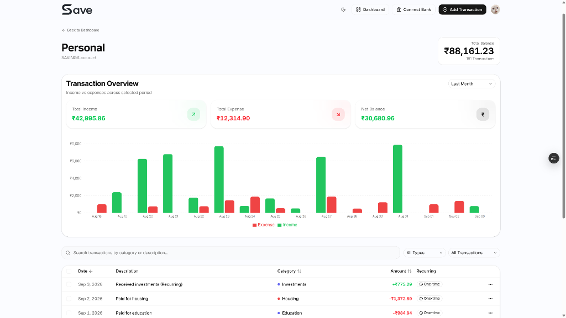Toggle Expense series in chart legend

[264, 225]
